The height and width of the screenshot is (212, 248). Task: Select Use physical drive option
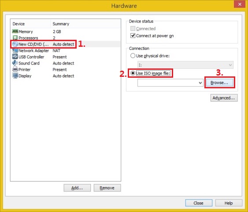[x=133, y=56]
